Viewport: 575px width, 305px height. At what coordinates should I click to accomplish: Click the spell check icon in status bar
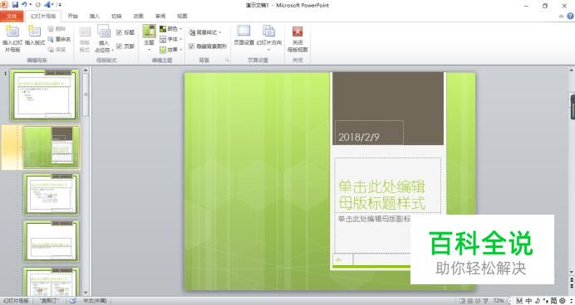click(x=73, y=301)
